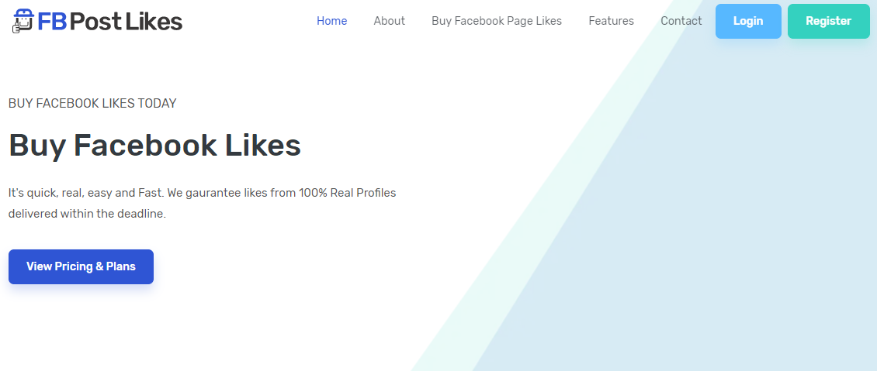Navigate to the Contact page

[x=681, y=21]
